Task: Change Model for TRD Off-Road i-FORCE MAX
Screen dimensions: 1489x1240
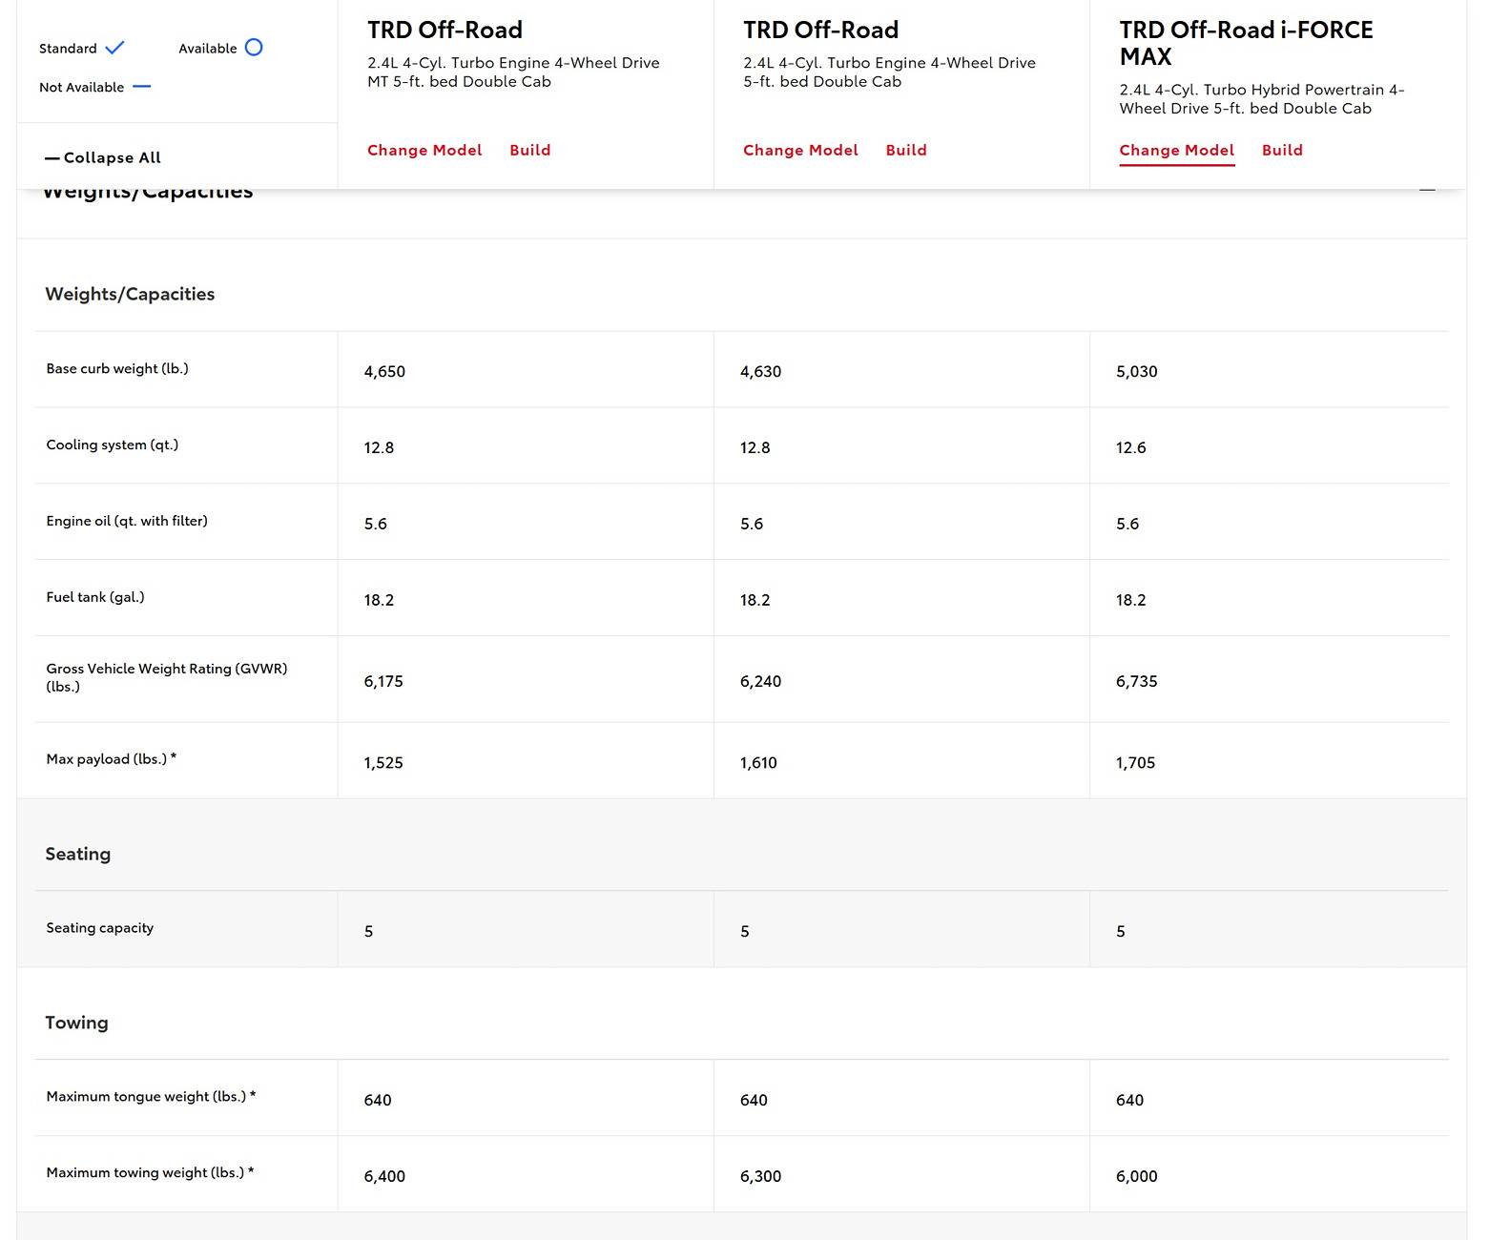Action: [1176, 150]
